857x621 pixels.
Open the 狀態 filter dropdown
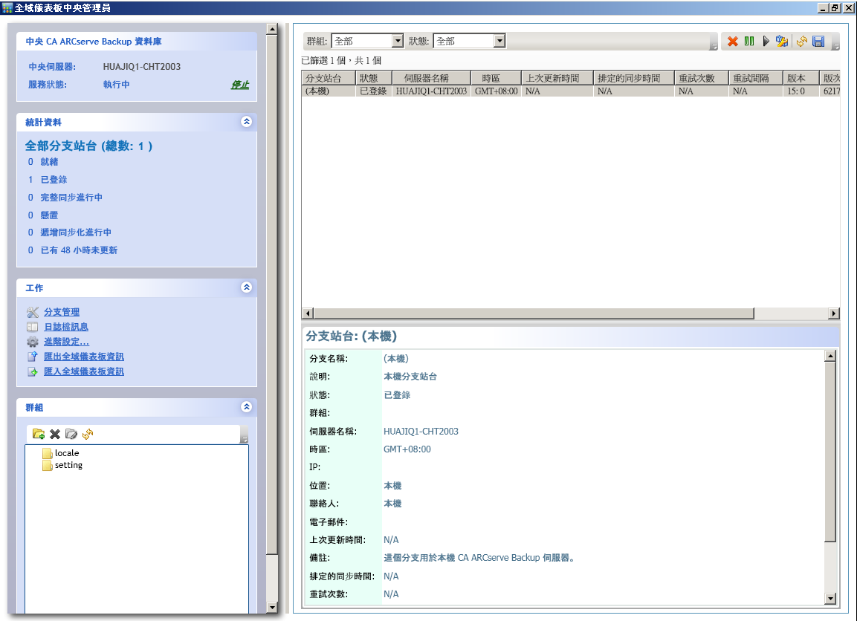pyautogui.click(x=499, y=41)
